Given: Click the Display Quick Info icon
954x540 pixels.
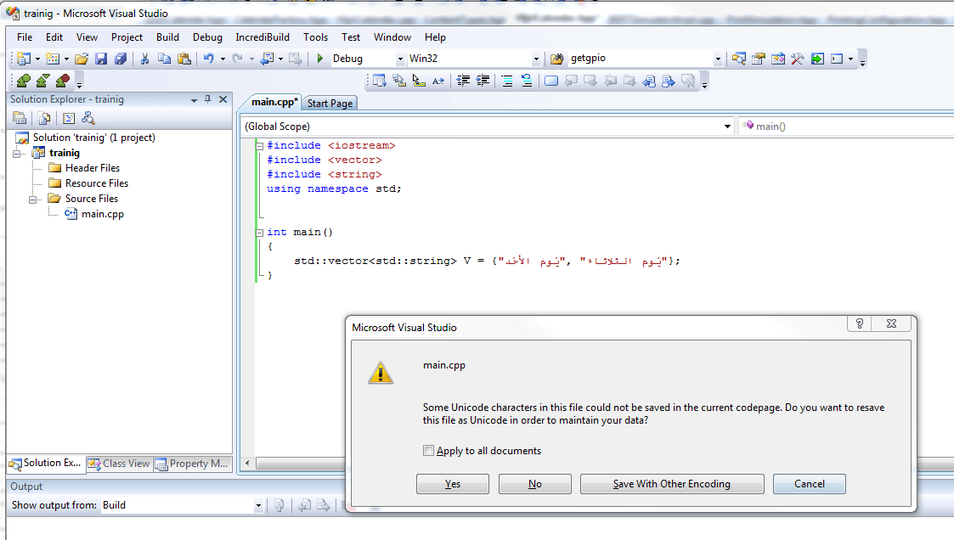Looking at the screenshot, I should [x=419, y=81].
